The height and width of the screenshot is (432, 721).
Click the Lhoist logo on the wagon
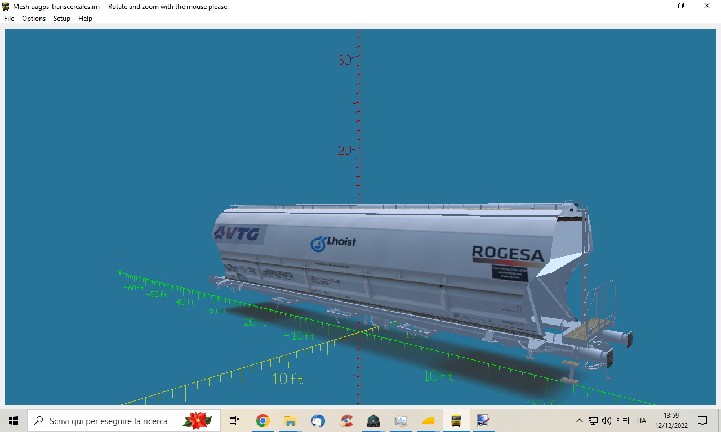point(333,243)
